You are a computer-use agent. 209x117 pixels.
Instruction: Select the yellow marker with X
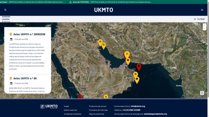click(127, 55)
